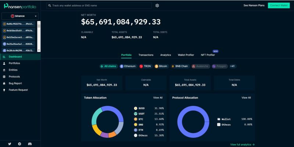Screen dimensions: 294x147
Task: Click the Entities building icon
Action: [x=4, y=70]
